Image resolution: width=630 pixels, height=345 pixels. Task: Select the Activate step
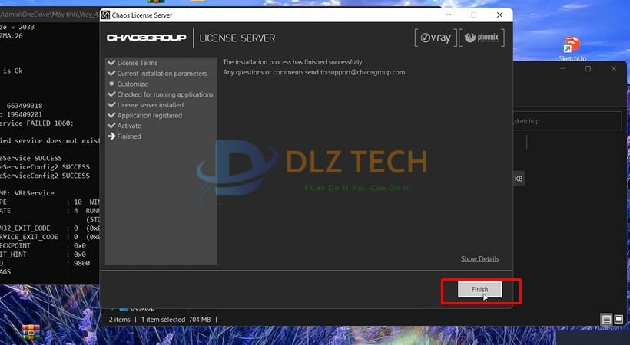[x=128, y=126]
